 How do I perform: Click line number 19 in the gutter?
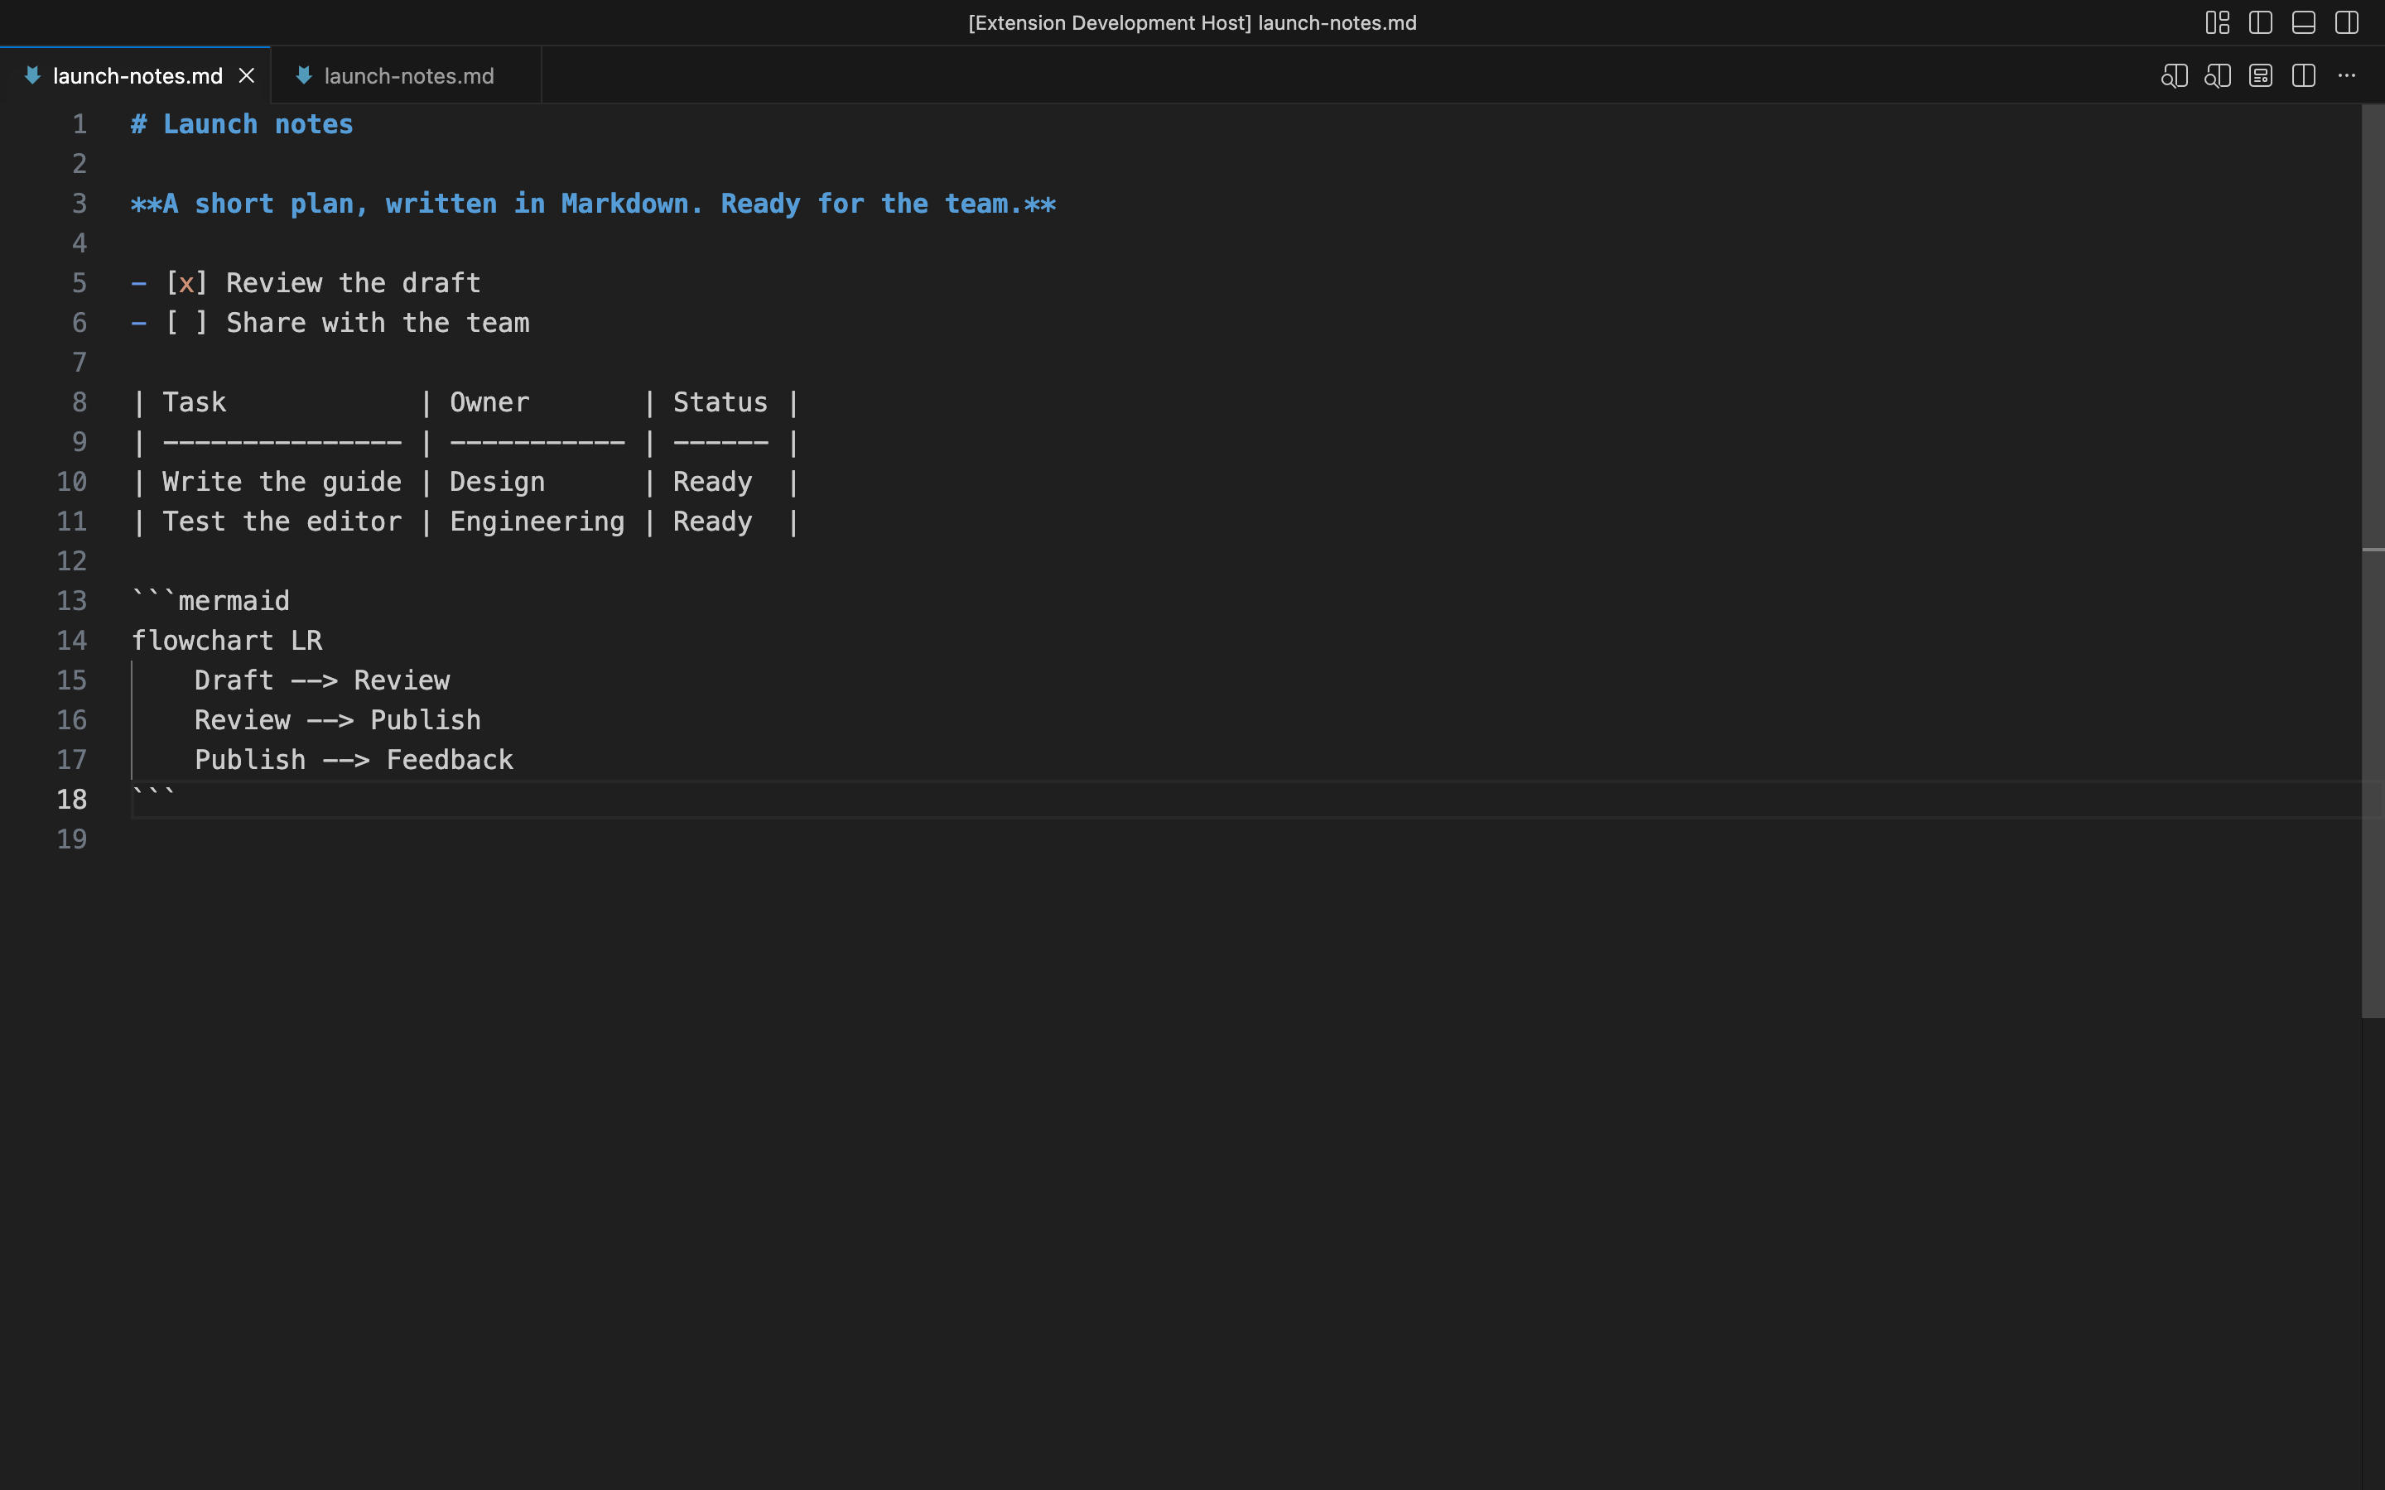[72, 839]
